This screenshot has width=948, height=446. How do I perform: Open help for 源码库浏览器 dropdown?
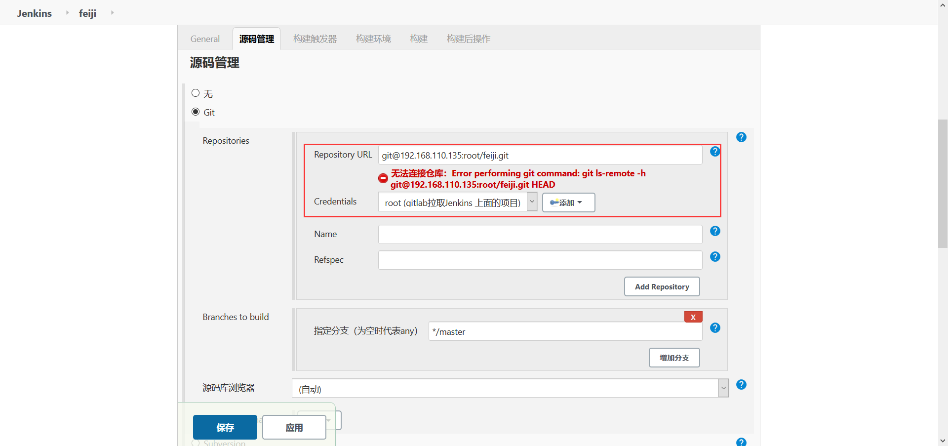click(x=741, y=385)
